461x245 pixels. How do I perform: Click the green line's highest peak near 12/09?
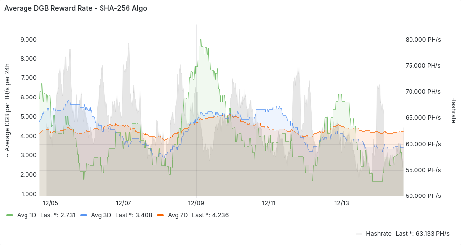point(200,39)
